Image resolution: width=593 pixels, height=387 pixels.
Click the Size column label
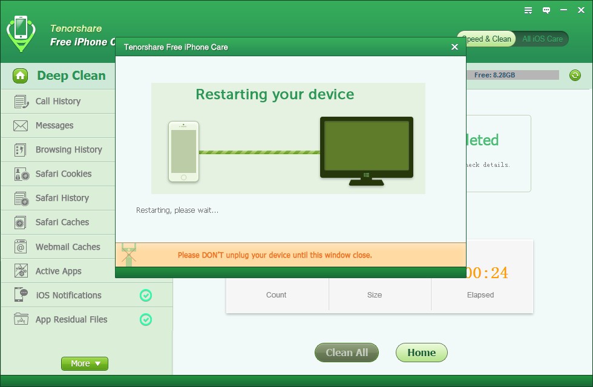click(375, 295)
